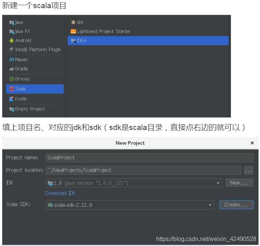Click the Empty Project folder icon
260x246 pixels.
tap(12, 109)
